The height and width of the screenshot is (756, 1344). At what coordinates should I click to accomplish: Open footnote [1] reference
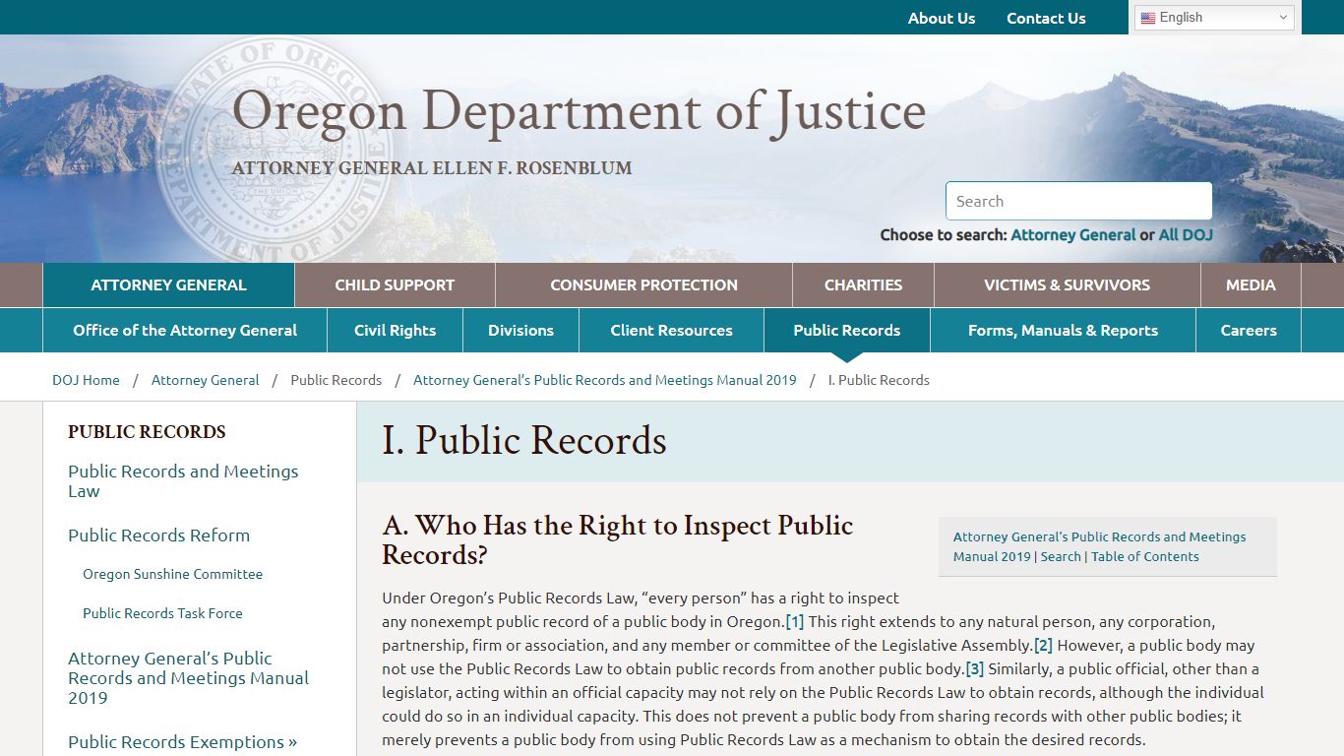coord(795,622)
